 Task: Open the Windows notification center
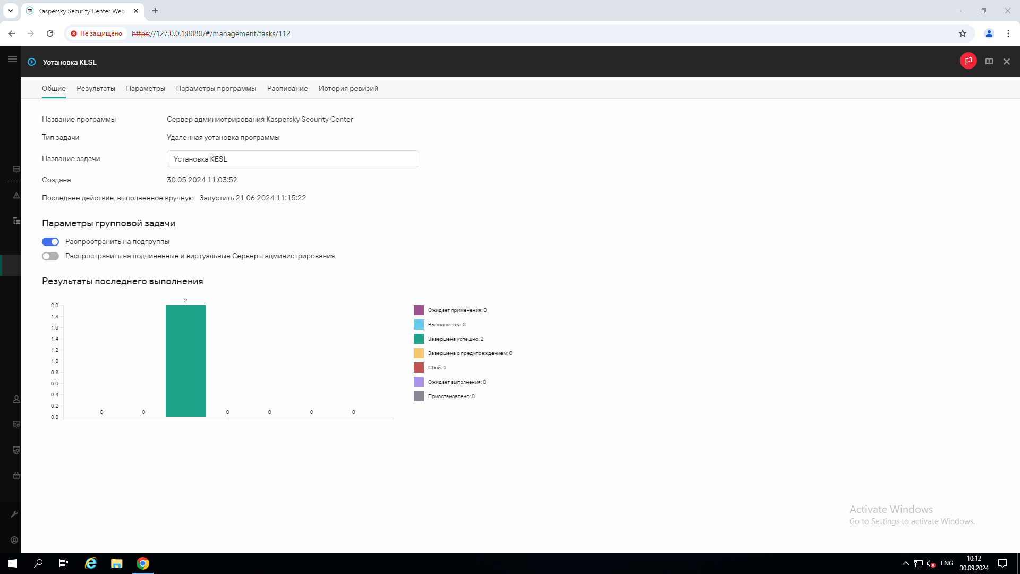pos(1002,563)
